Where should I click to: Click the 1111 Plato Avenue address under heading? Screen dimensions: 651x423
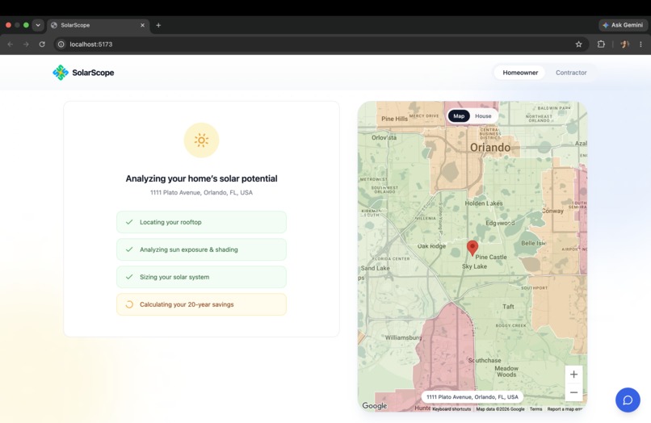click(201, 193)
